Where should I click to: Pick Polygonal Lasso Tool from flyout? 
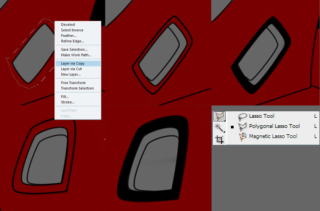click(273, 126)
